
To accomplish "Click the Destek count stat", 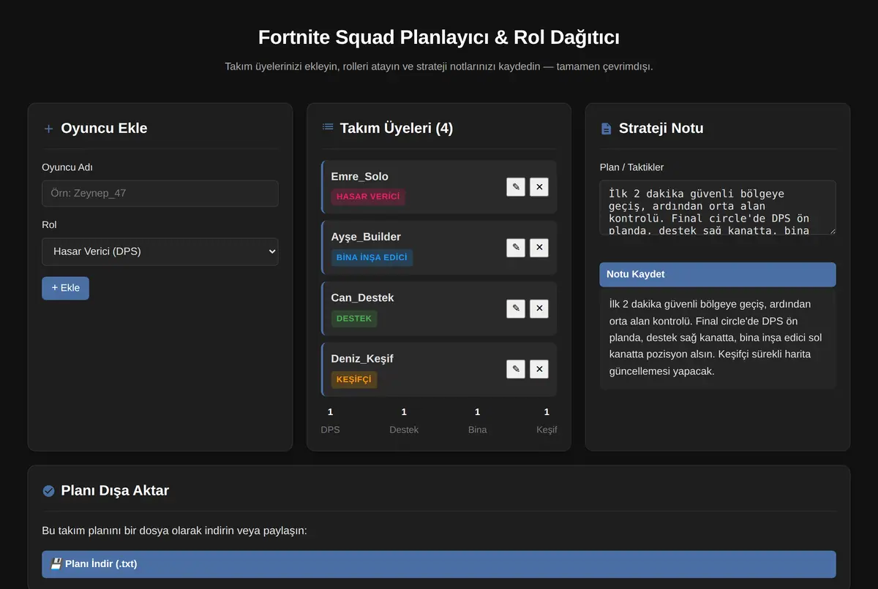I will coord(404,421).
